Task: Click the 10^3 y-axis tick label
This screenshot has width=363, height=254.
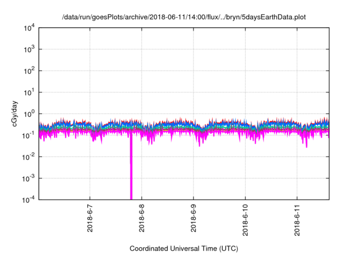Action: [28, 49]
